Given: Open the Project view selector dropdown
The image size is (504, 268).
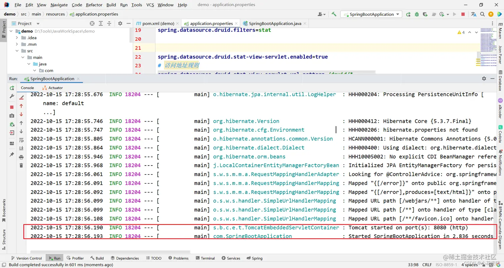Looking at the screenshot, I should (x=25, y=23).
